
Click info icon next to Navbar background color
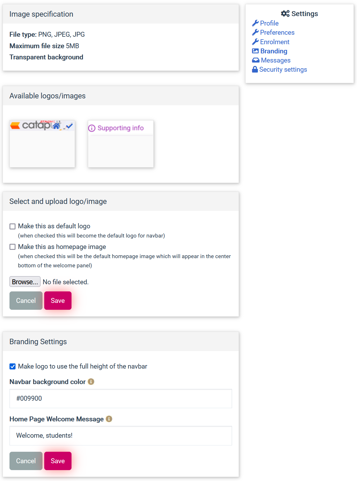(x=91, y=382)
